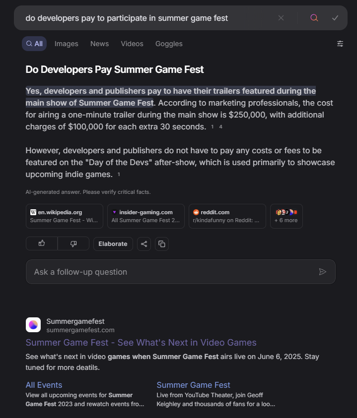
Task: Click the thumbs up feedback icon
Action: click(x=42, y=243)
